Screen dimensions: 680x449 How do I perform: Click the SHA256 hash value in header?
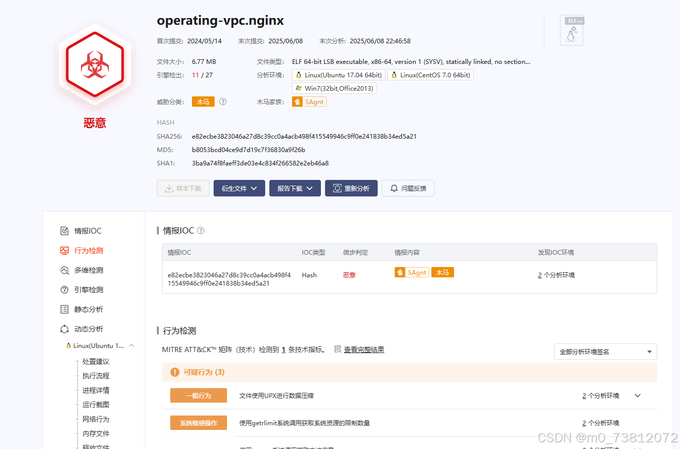[x=304, y=137]
